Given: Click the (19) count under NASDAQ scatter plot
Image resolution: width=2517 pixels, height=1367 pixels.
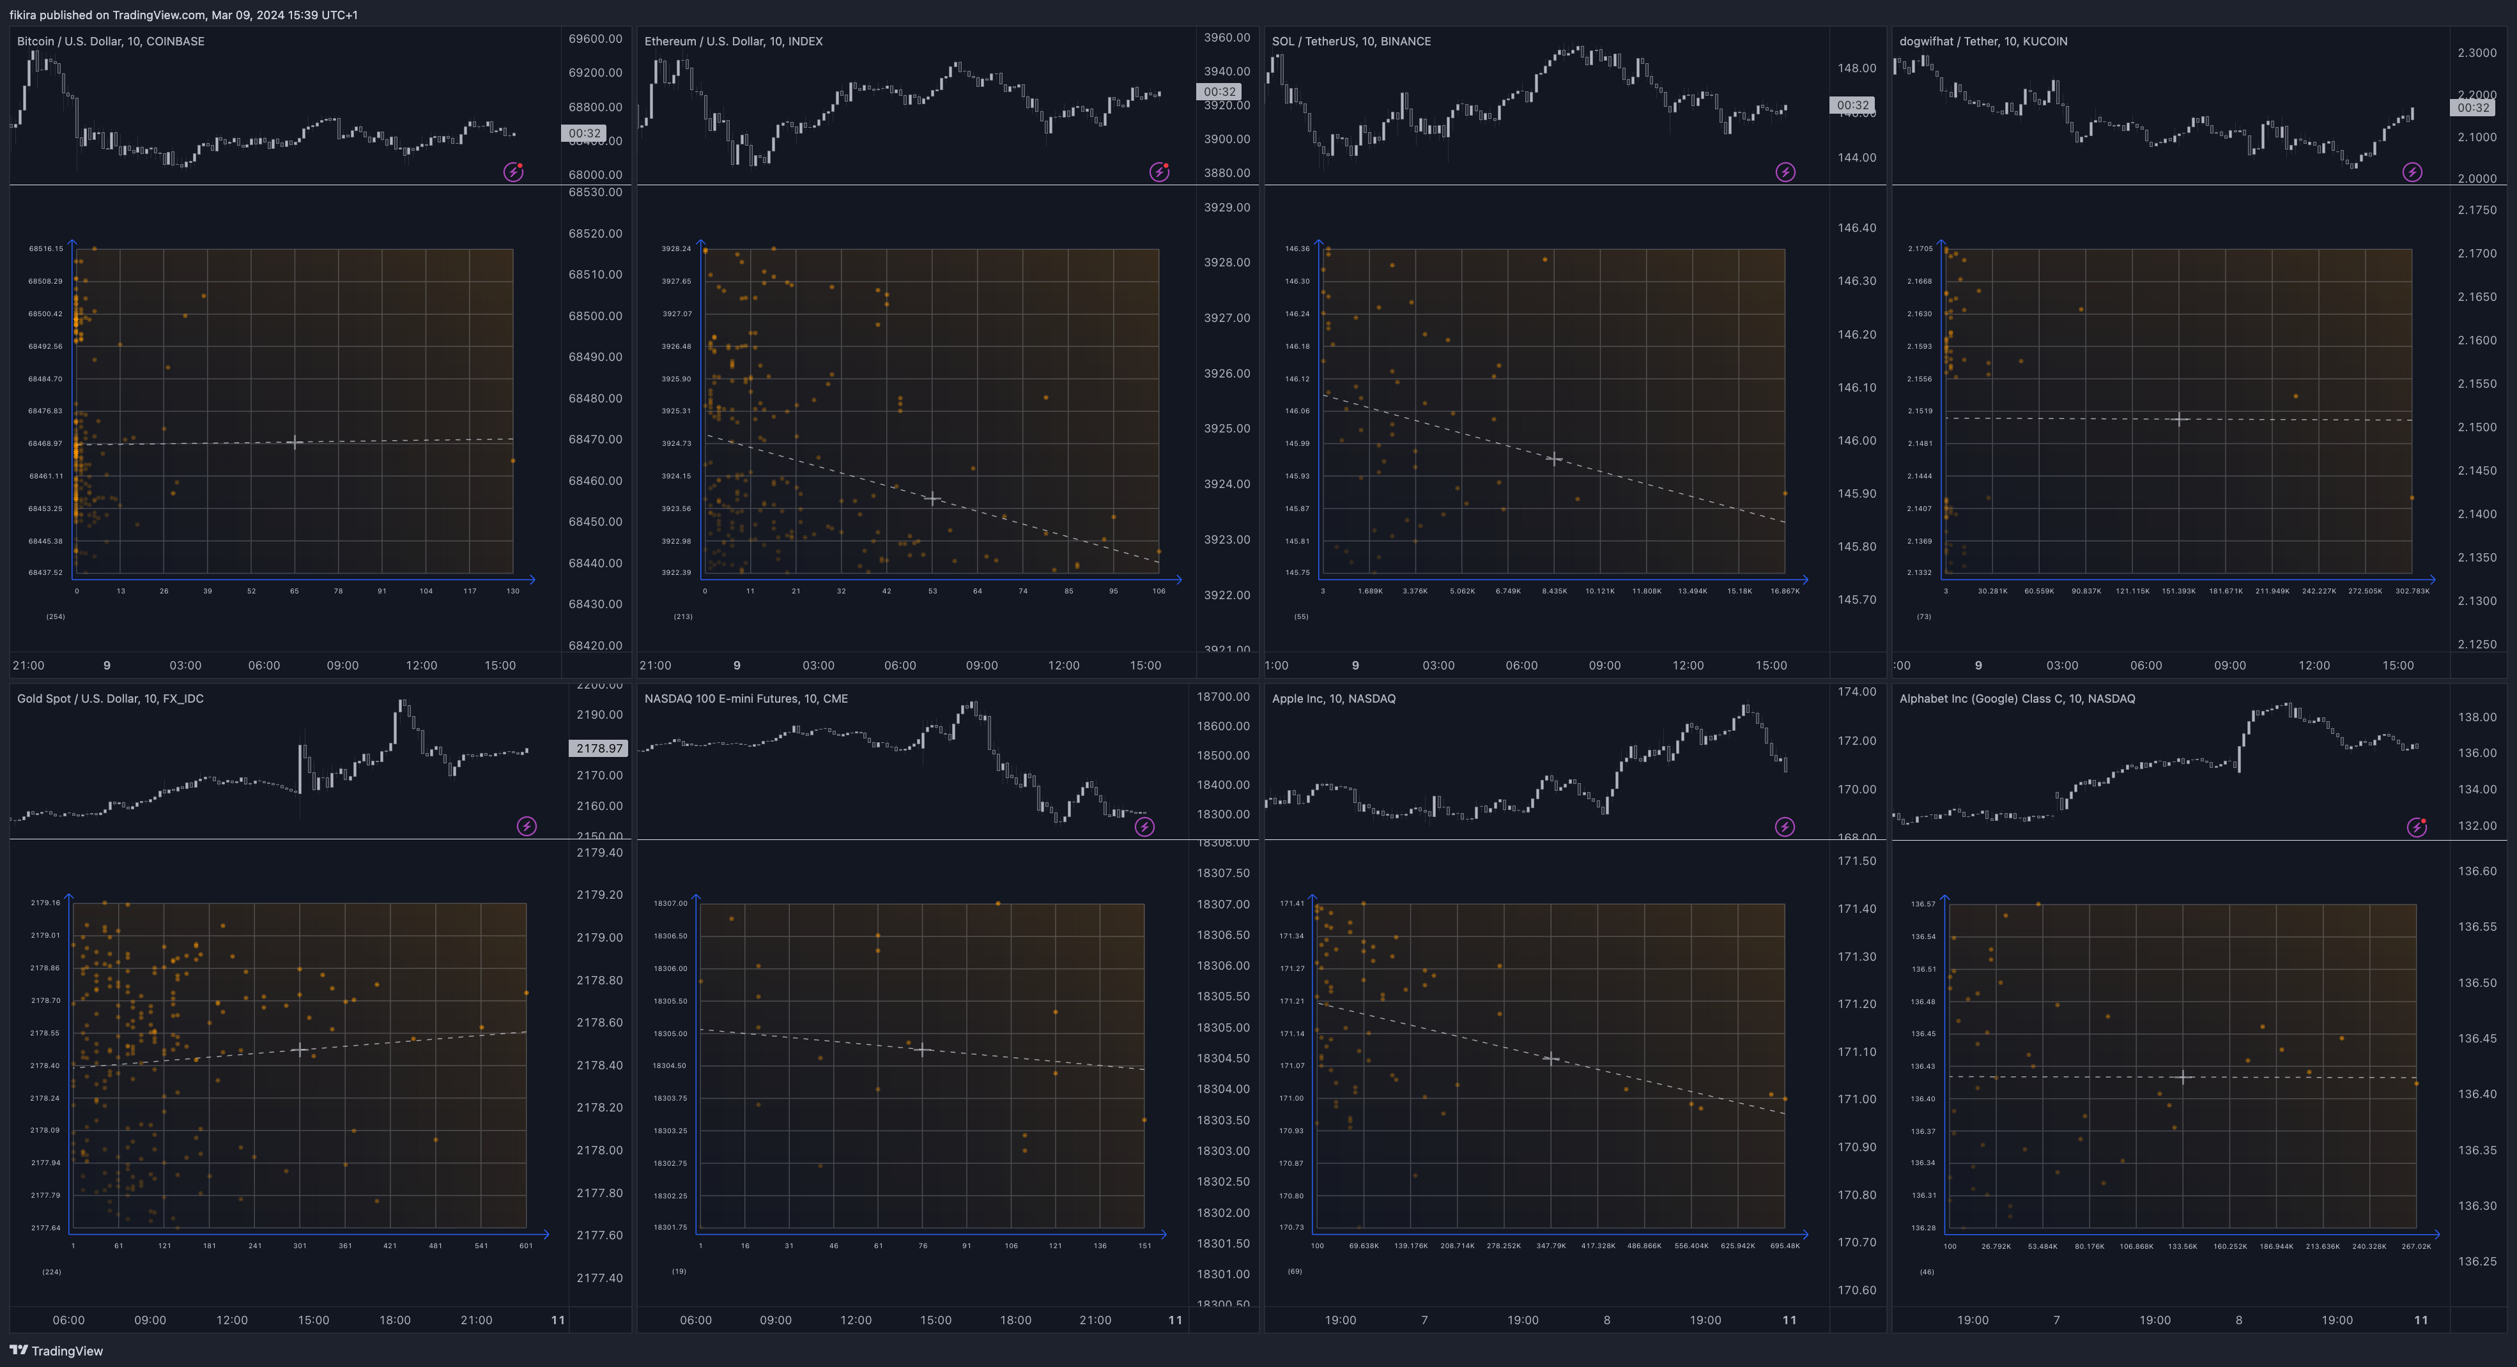Looking at the screenshot, I should click(679, 1271).
